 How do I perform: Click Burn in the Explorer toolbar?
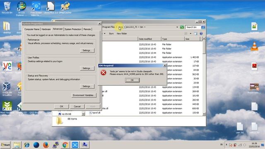click(x=111, y=34)
